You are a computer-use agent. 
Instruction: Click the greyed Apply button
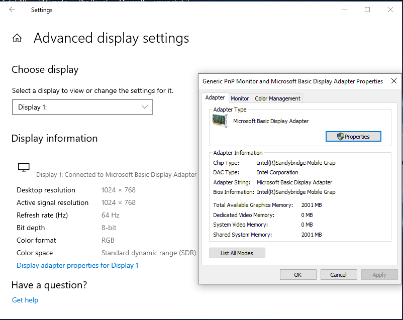tap(379, 275)
